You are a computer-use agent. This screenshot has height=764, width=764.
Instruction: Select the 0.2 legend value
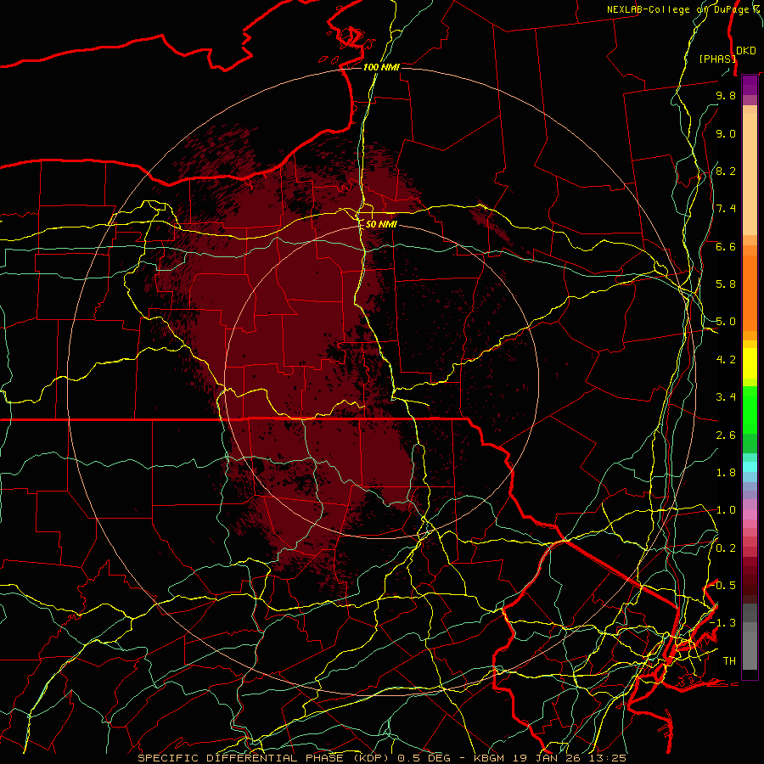click(x=726, y=548)
